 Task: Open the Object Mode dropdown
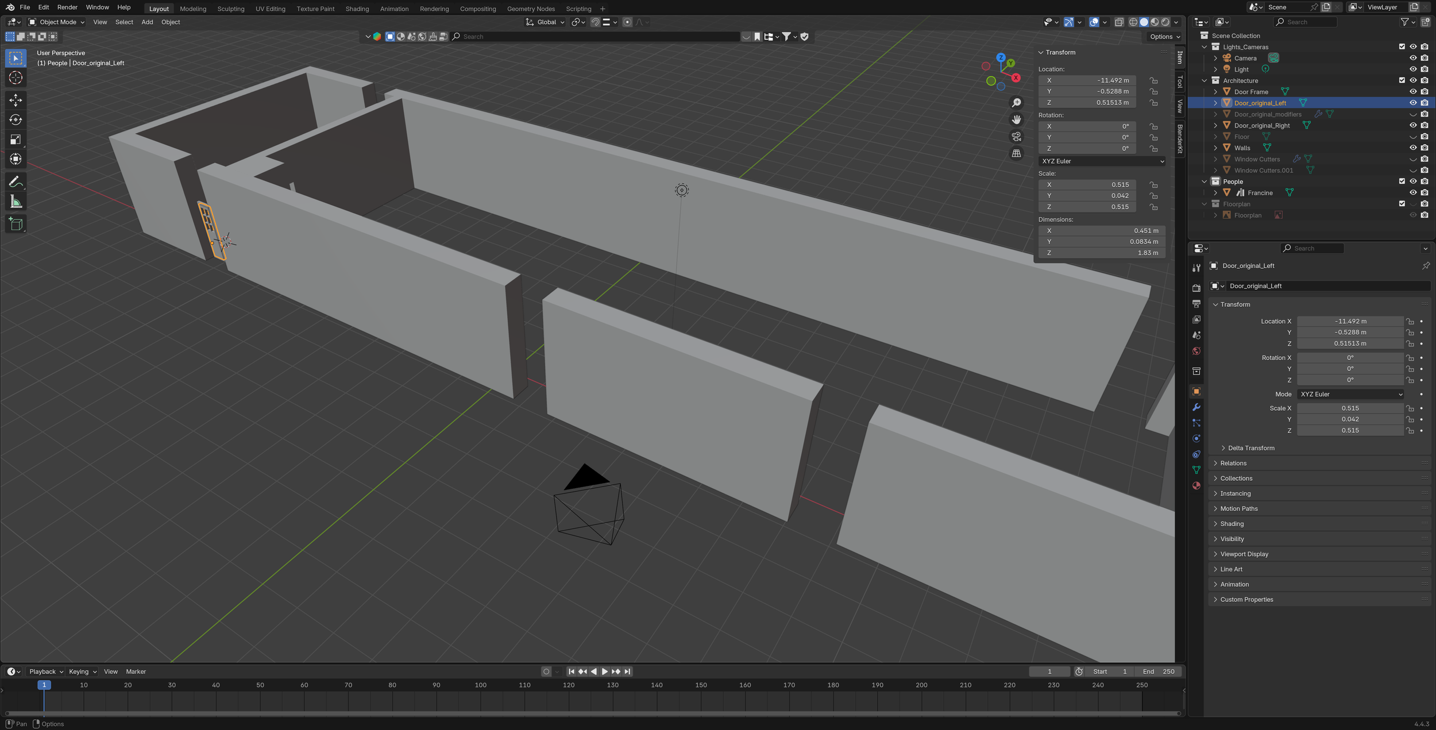56,22
